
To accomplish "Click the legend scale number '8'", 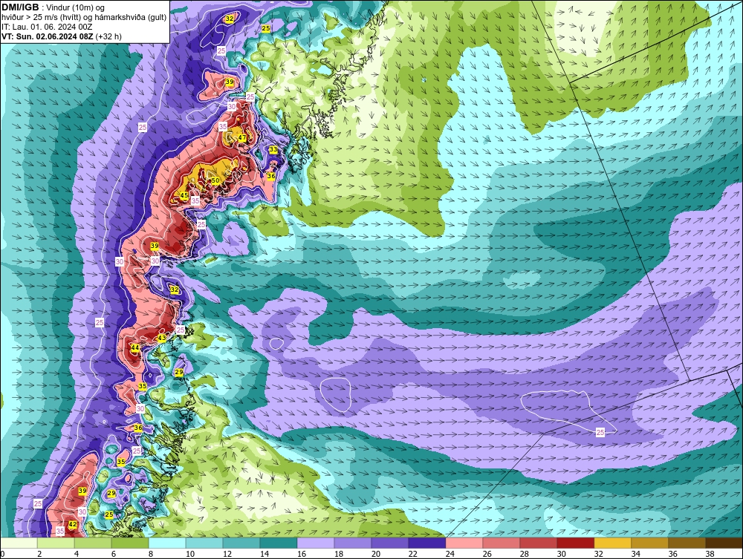I will [151, 555].
